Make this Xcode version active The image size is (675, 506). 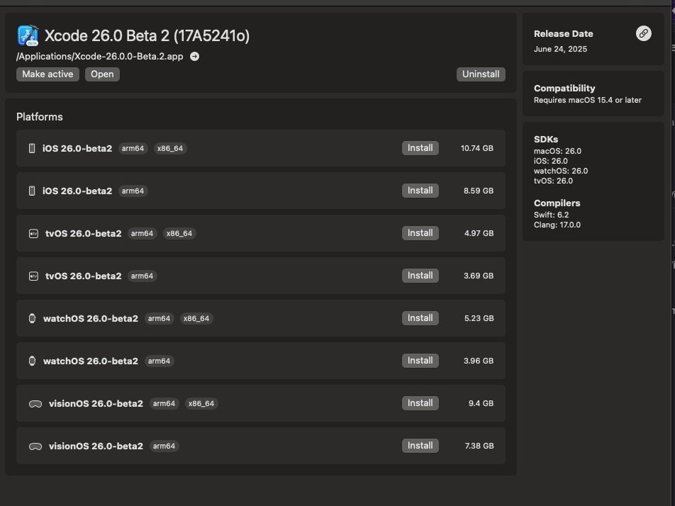[x=48, y=74]
